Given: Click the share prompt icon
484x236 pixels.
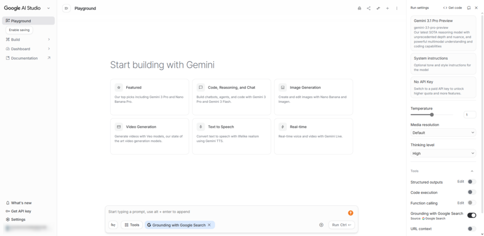Looking at the screenshot, I should pos(369,8).
